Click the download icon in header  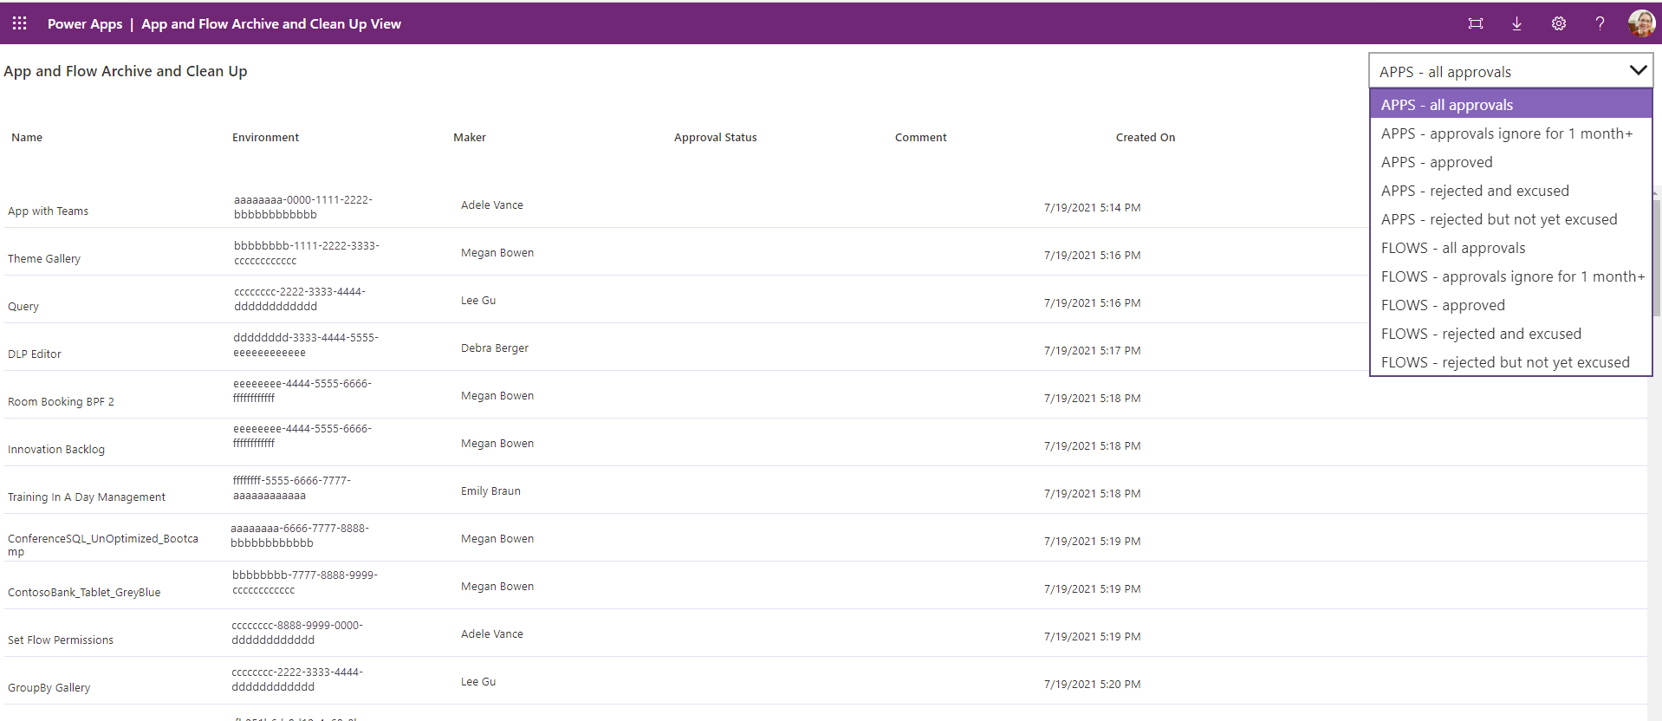(1516, 23)
